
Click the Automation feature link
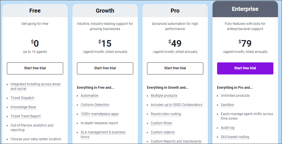[90, 96]
